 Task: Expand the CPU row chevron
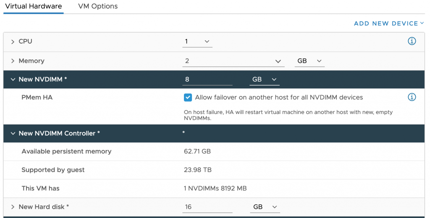pos(13,42)
